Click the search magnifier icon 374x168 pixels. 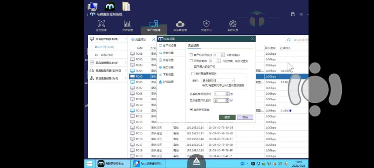click(289, 40)
